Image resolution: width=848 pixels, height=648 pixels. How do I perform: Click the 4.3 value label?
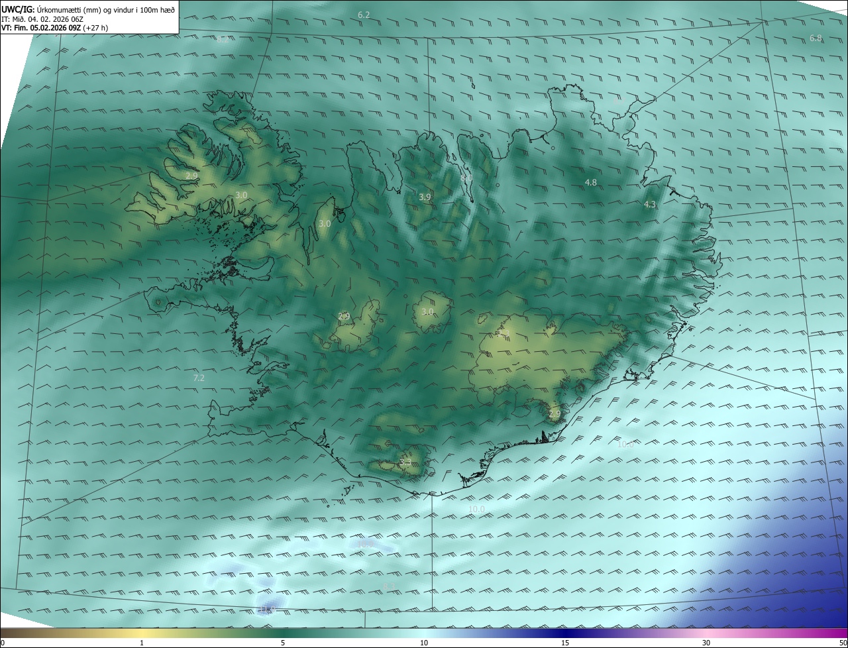pos(650,205)
